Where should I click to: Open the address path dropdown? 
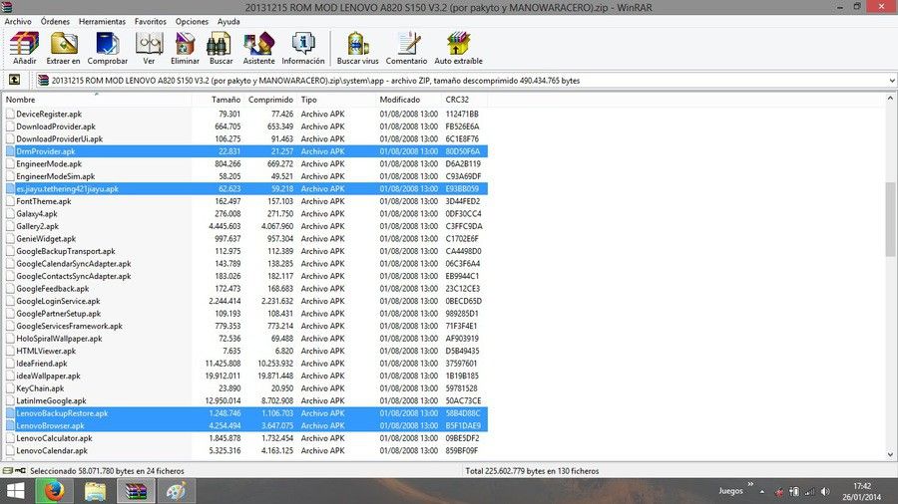892,81
